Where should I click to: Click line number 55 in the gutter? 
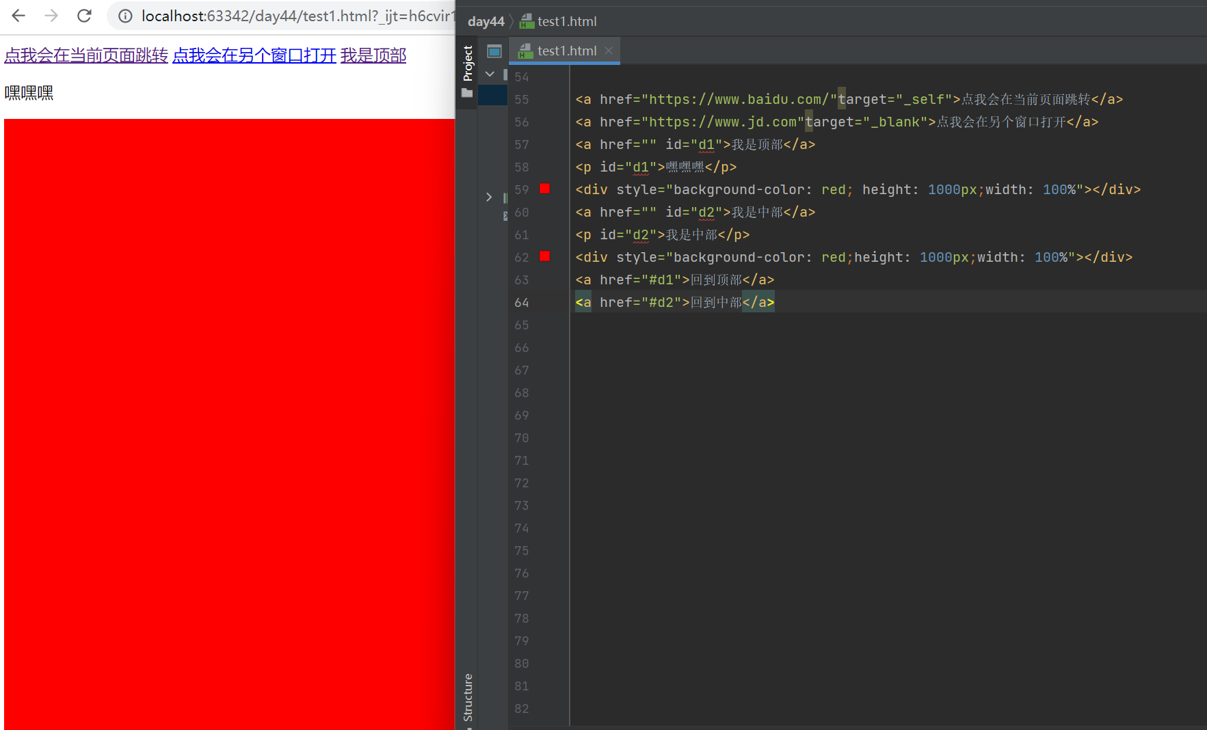(522, 99)
